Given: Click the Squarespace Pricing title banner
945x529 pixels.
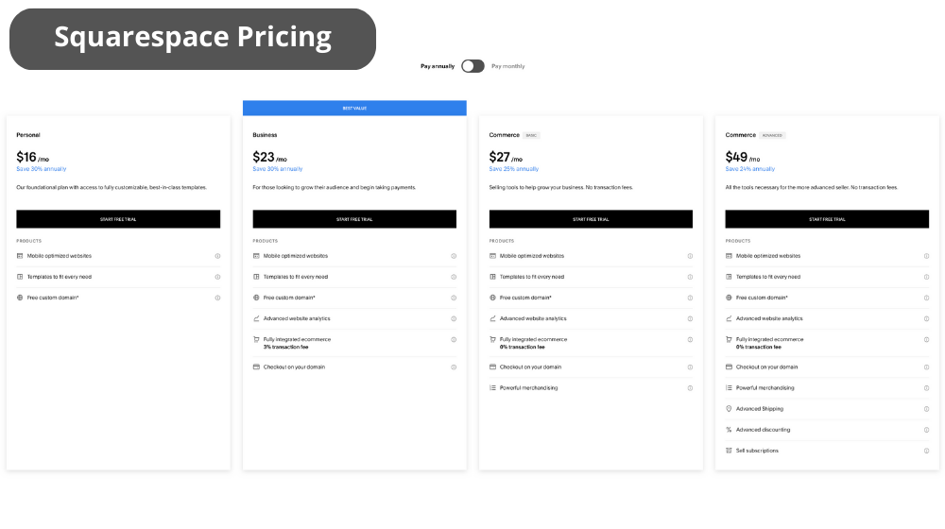Looking at the screenshot, I should click(x=193, y=39).
